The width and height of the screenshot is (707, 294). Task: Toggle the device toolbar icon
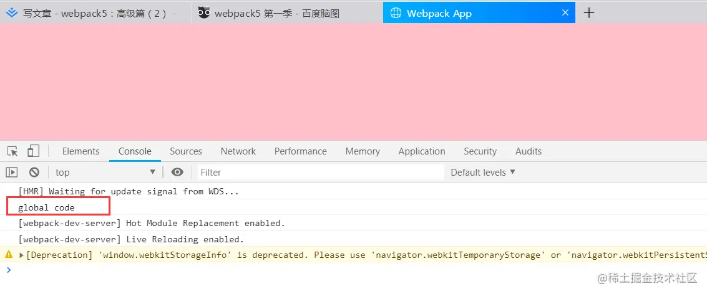point(33,151)
